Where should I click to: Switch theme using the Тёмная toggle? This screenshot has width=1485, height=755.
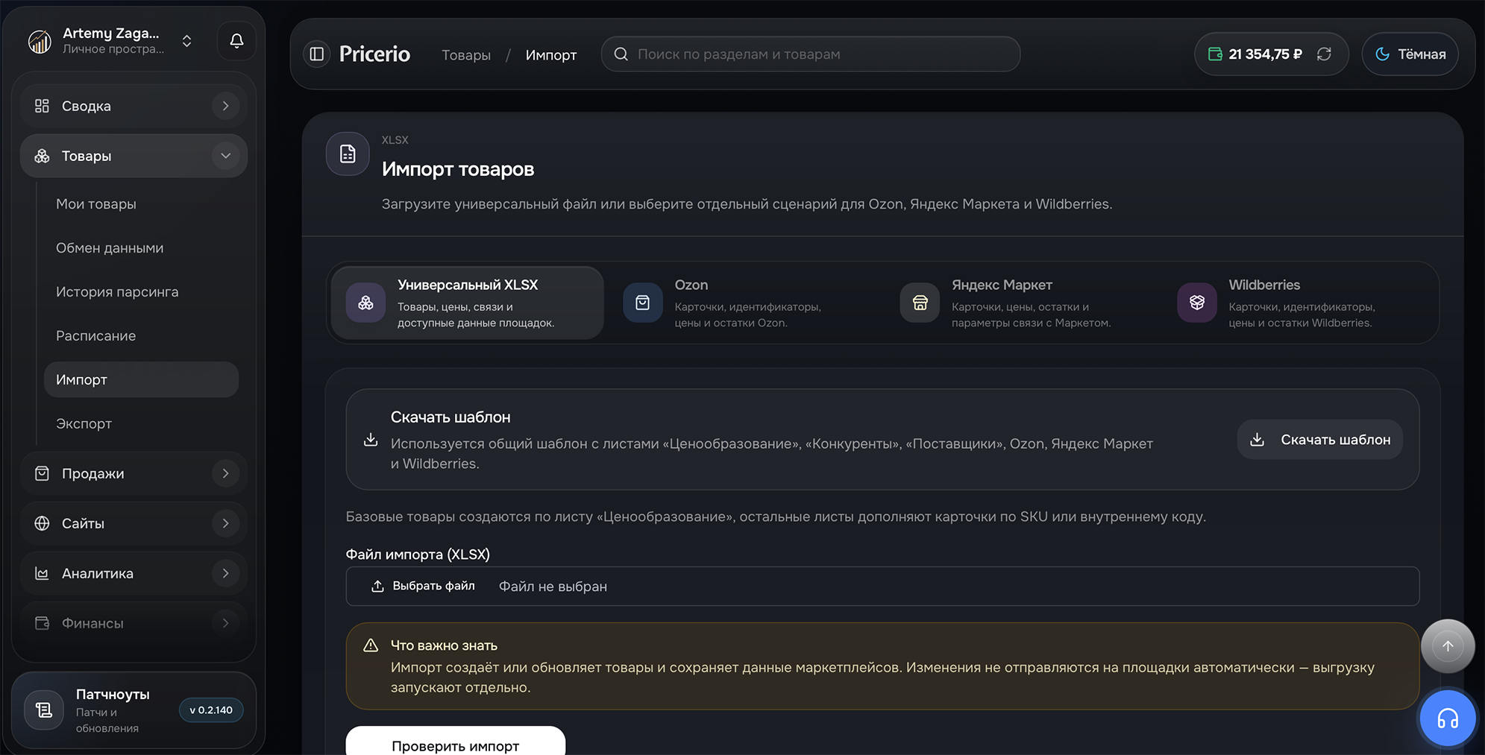(x=1410, y=54)
